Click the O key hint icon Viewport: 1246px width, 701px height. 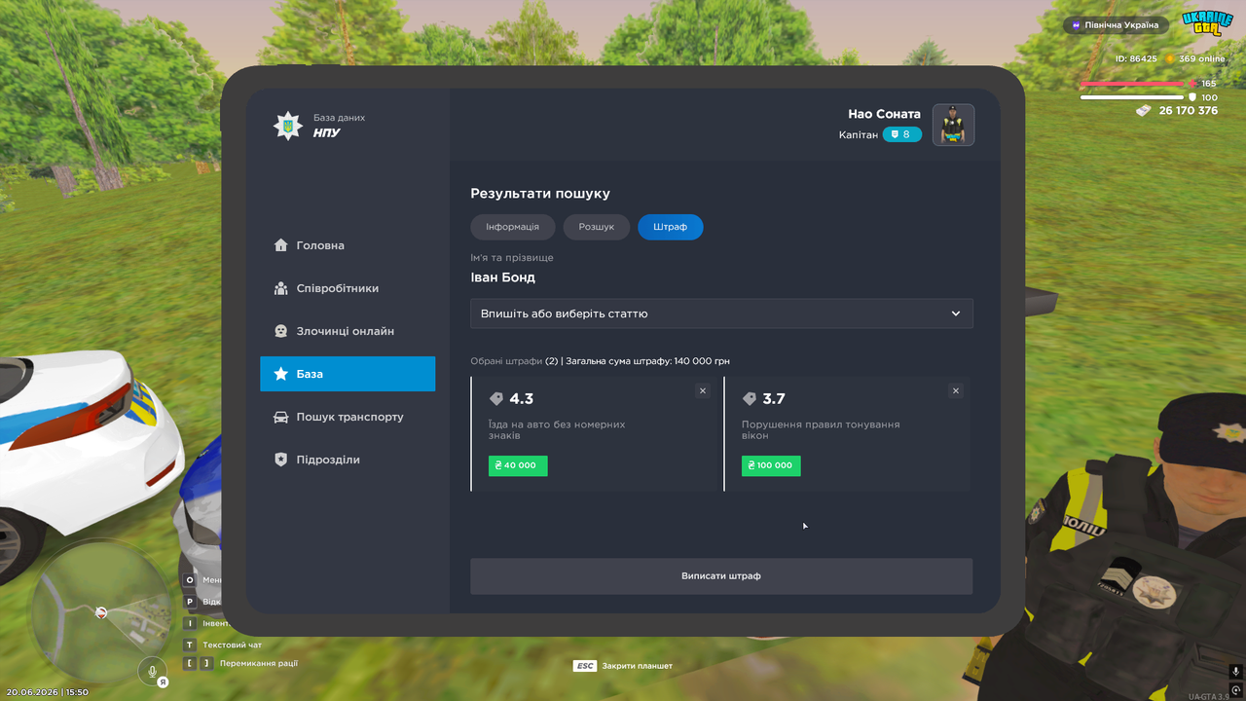click(x=190, y=580)
